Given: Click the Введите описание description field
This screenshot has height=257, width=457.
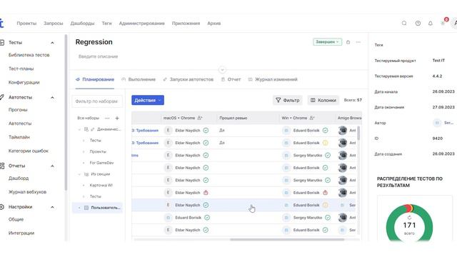Looking at the screenshot, I should click(98, 56).
